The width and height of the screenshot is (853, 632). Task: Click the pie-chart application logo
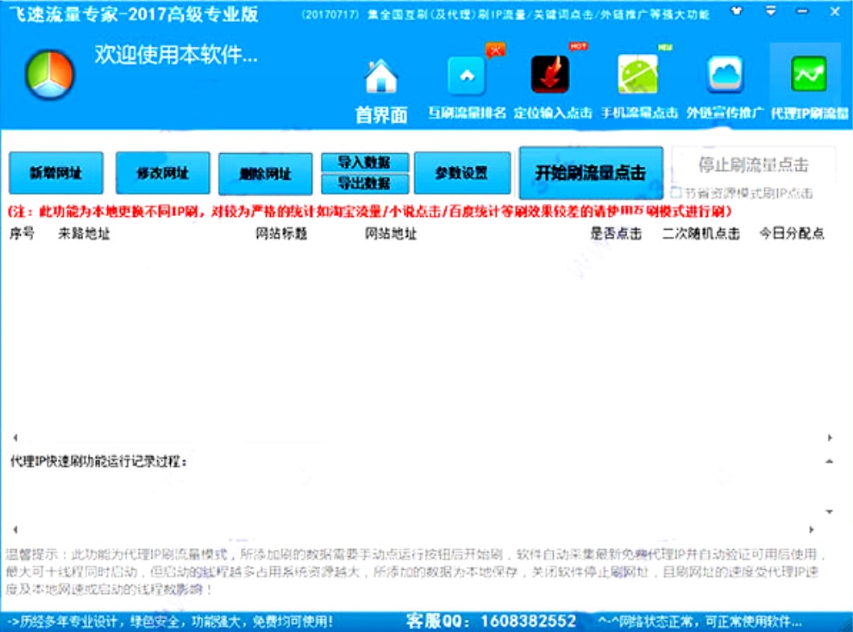[x=49, y=74]
